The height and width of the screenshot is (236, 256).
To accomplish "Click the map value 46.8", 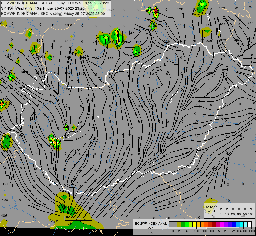I will click(40, 40).
